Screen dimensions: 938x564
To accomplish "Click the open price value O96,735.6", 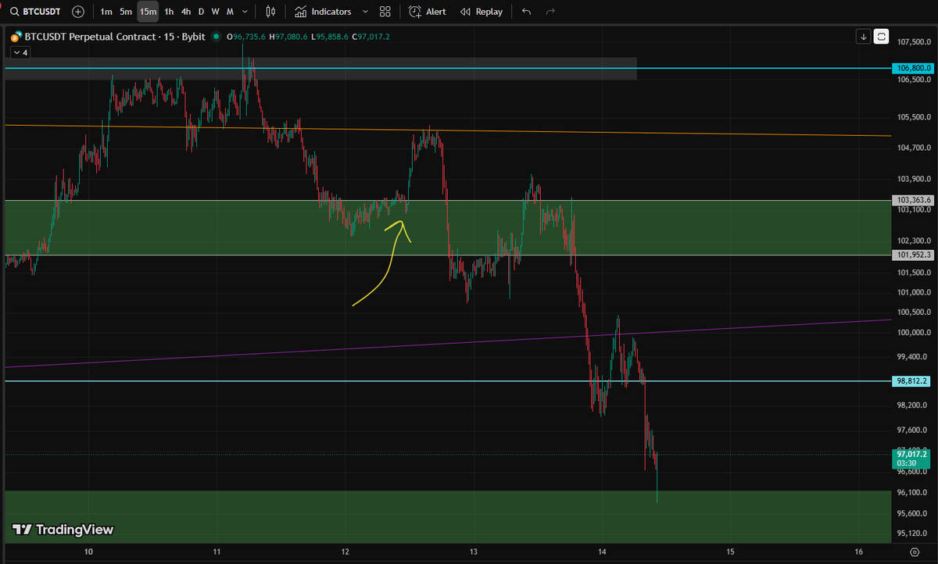I will [245, 37].
